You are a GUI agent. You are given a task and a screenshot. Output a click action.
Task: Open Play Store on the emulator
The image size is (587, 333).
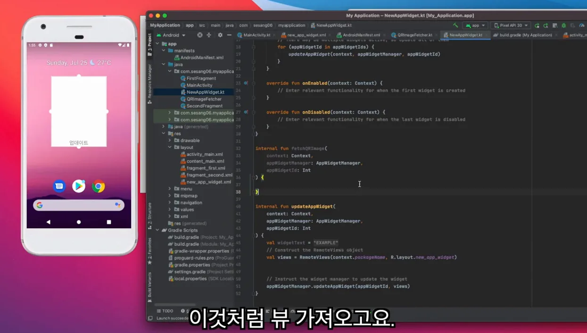(x=79, y=186)
